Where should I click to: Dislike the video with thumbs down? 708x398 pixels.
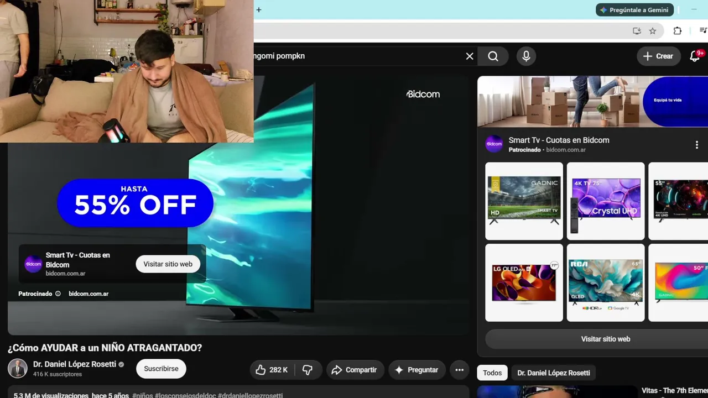[308, 370]
